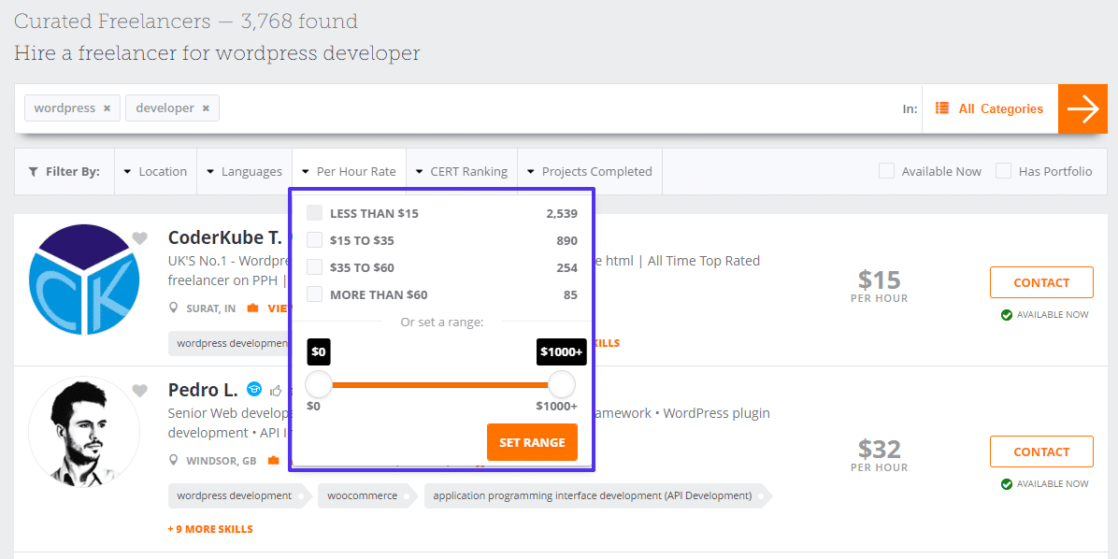Check the Has Portfolio box
1118x559 pixels.
coord(1003,171)
